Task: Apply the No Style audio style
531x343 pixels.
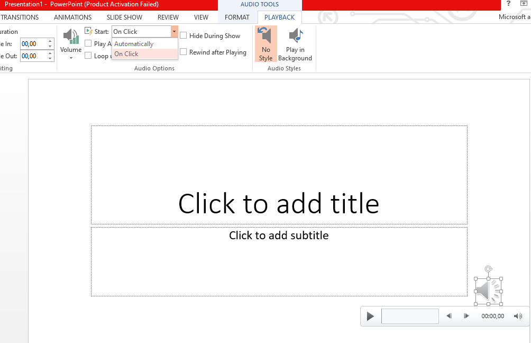Action: [265, 43]
